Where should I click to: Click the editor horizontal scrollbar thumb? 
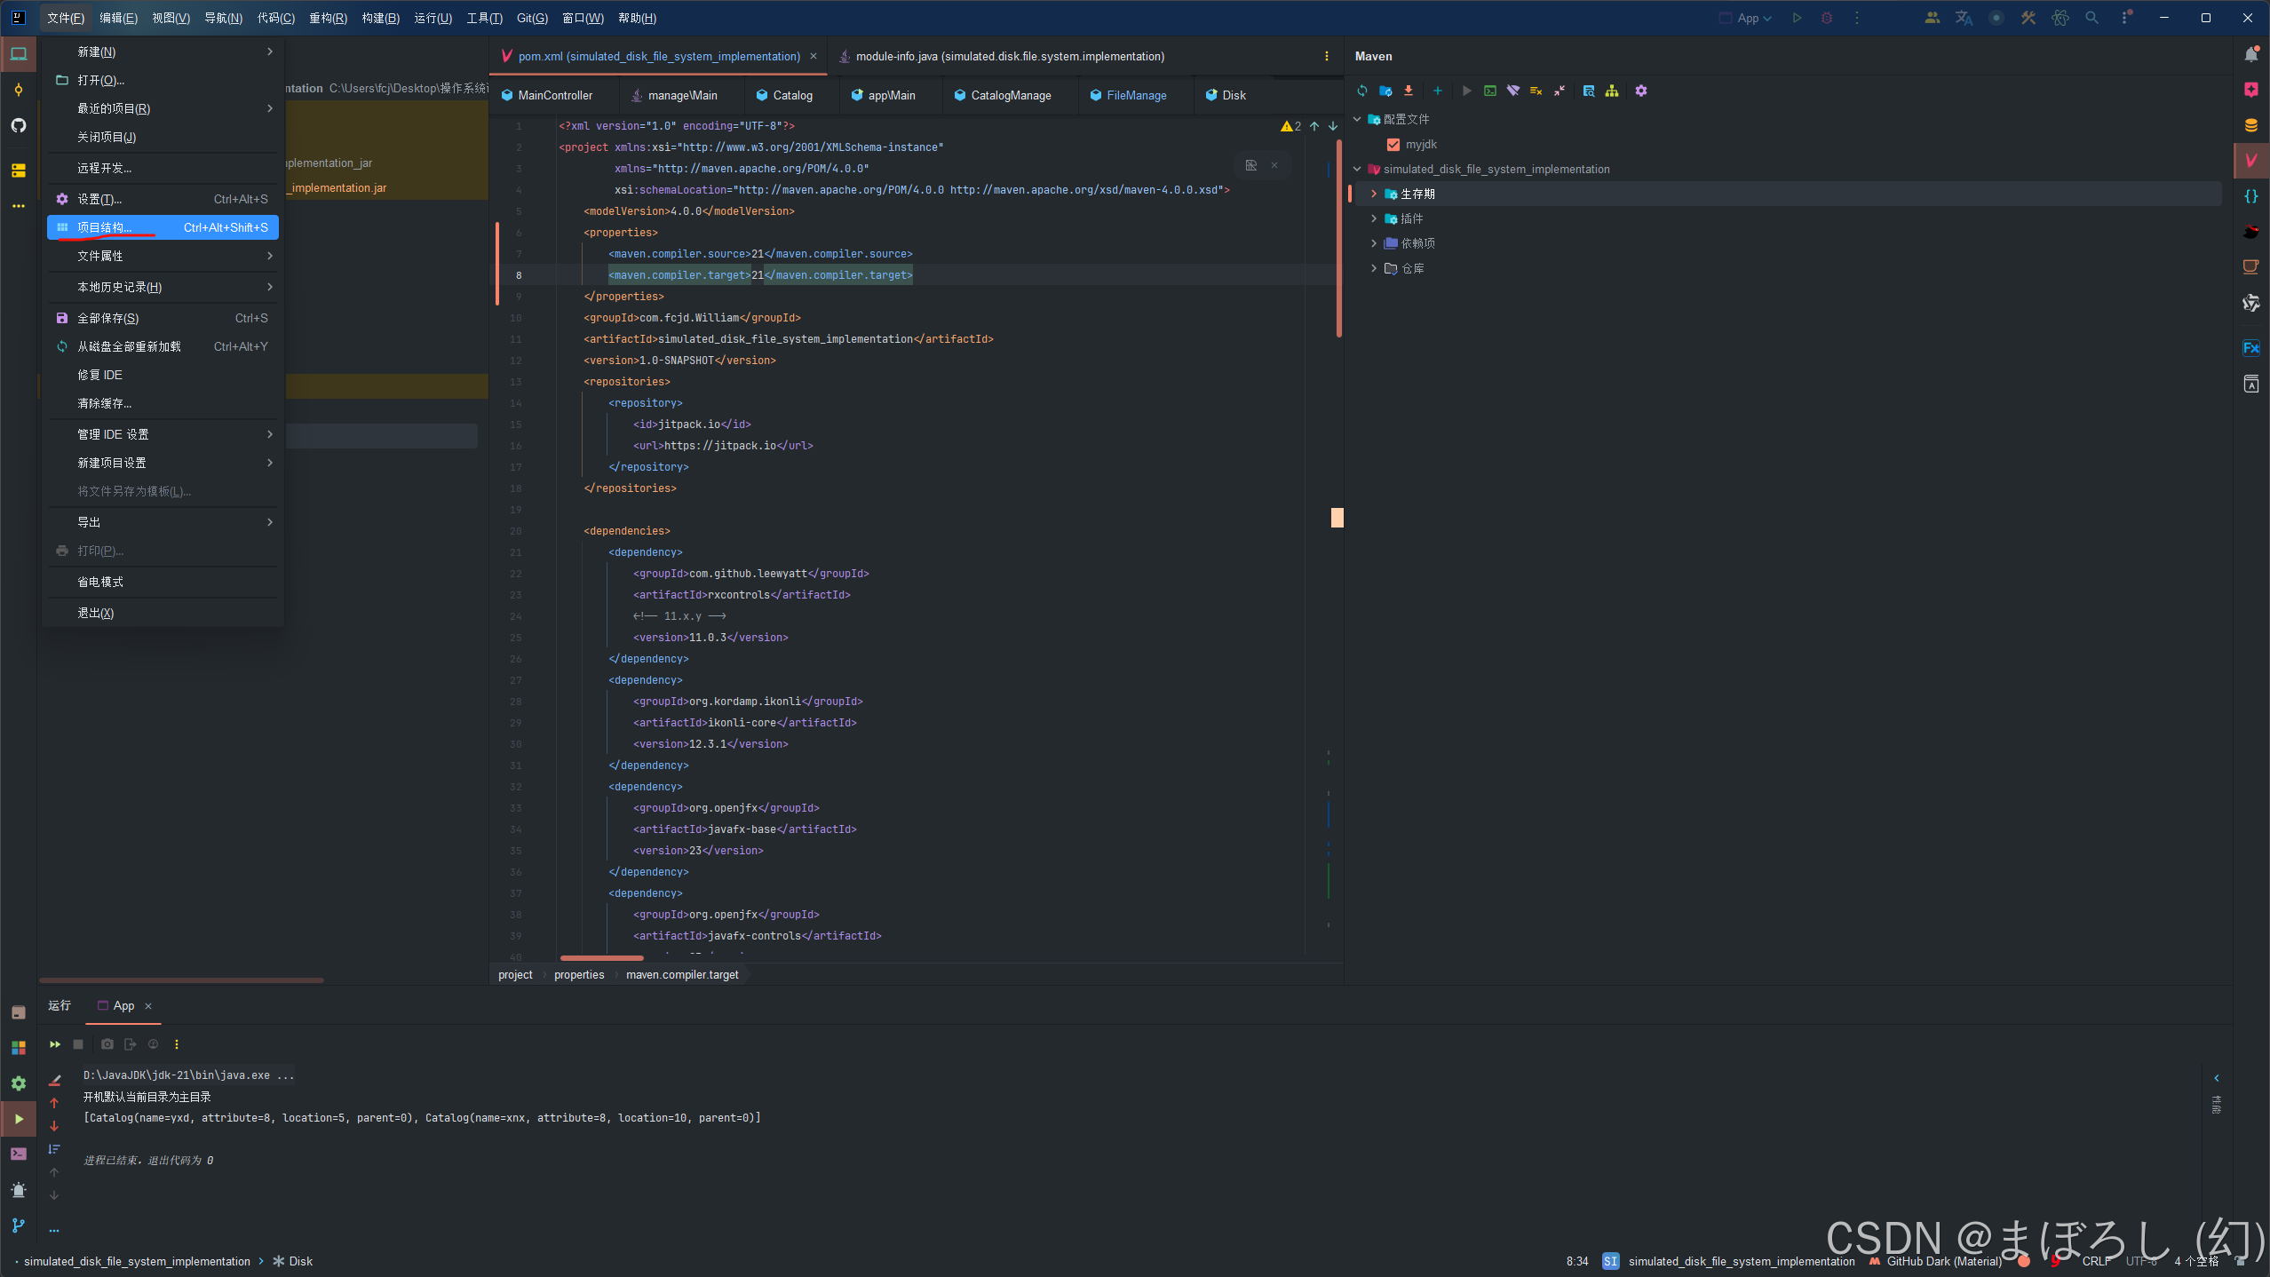602,958
